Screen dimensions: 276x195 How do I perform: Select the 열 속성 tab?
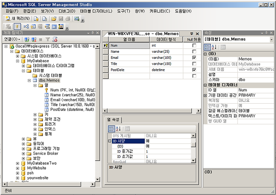(113, 120)
